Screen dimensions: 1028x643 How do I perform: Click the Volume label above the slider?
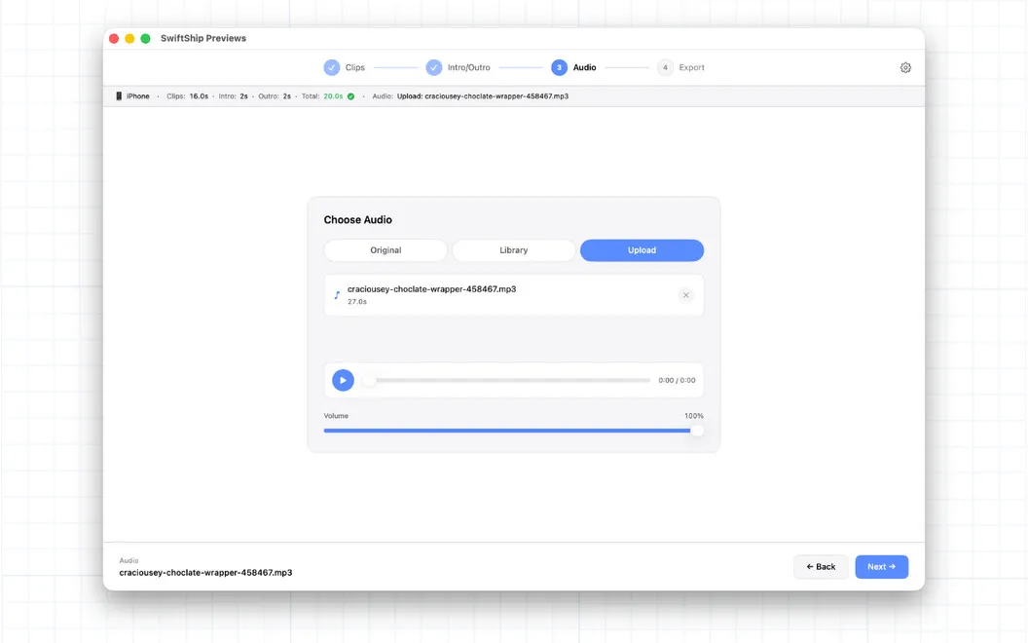pyautogui.click(x=336, y=416)
